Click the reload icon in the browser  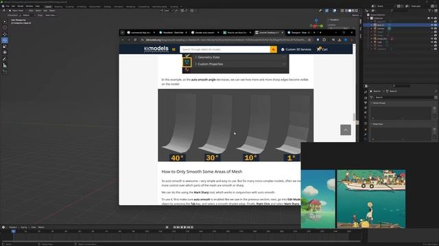click(135, 40)
